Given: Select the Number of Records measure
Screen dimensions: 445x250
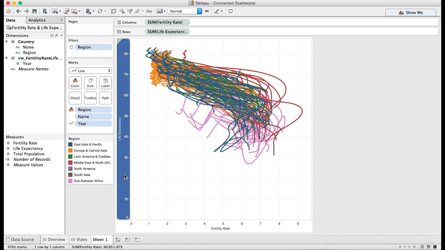Looking at the screenshot, I should point(32,159).
